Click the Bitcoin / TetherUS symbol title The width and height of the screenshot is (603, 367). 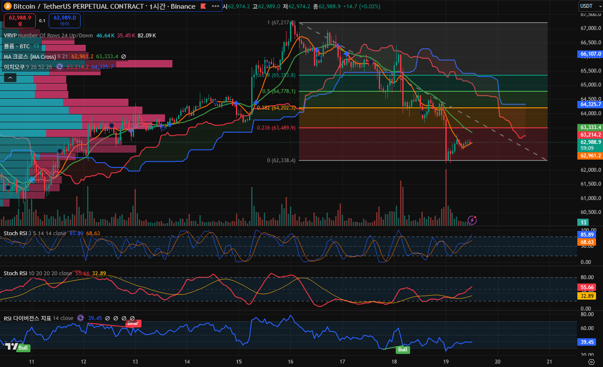point(104,7)
